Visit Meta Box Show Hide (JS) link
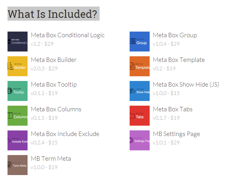This screenshot has width=227, height=181. (x=186, y=85)
